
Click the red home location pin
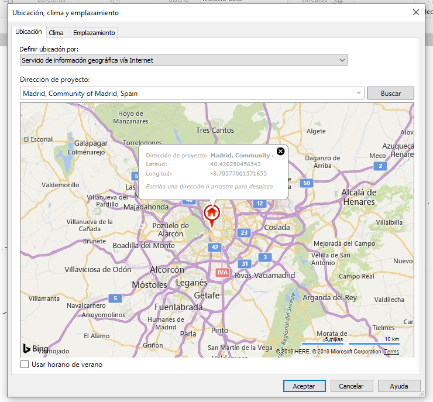pyautogui.click(x=212, y=216)
